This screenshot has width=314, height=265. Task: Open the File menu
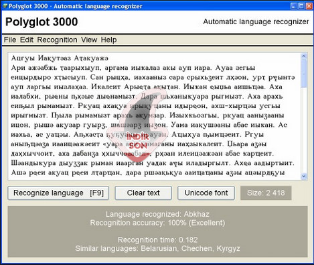pyautogui.click(x=10, y=40)
